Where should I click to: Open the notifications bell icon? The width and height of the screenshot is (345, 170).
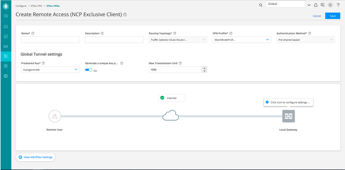click(x=316, y=5)
